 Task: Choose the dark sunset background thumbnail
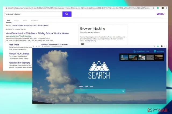tap(159, 57)
